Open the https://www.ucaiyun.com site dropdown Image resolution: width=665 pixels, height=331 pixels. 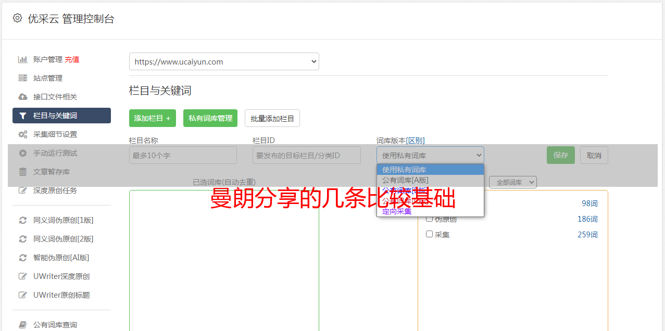pyautogui.click(x=224, y=61)
